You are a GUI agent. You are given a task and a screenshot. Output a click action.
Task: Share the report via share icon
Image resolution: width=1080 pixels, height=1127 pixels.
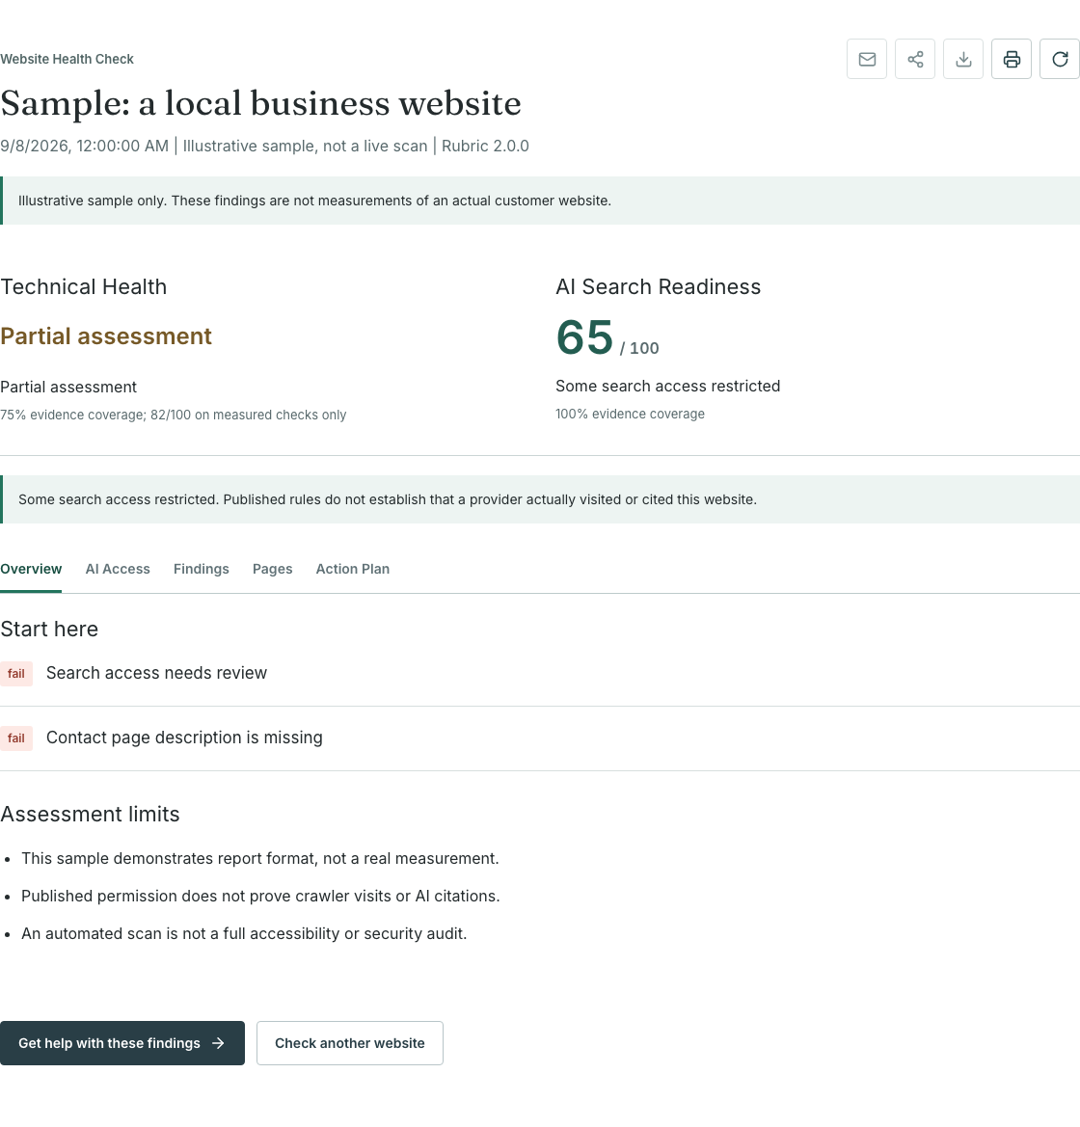point(914,59)
